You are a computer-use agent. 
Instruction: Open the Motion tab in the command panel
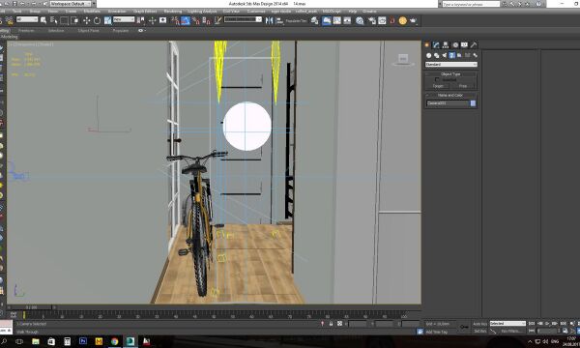pyautogui.click(x=455, y=44)
